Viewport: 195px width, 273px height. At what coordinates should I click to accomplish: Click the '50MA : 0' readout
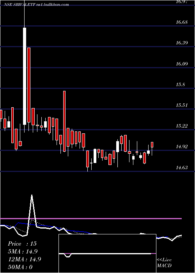[x=20, y=267]
